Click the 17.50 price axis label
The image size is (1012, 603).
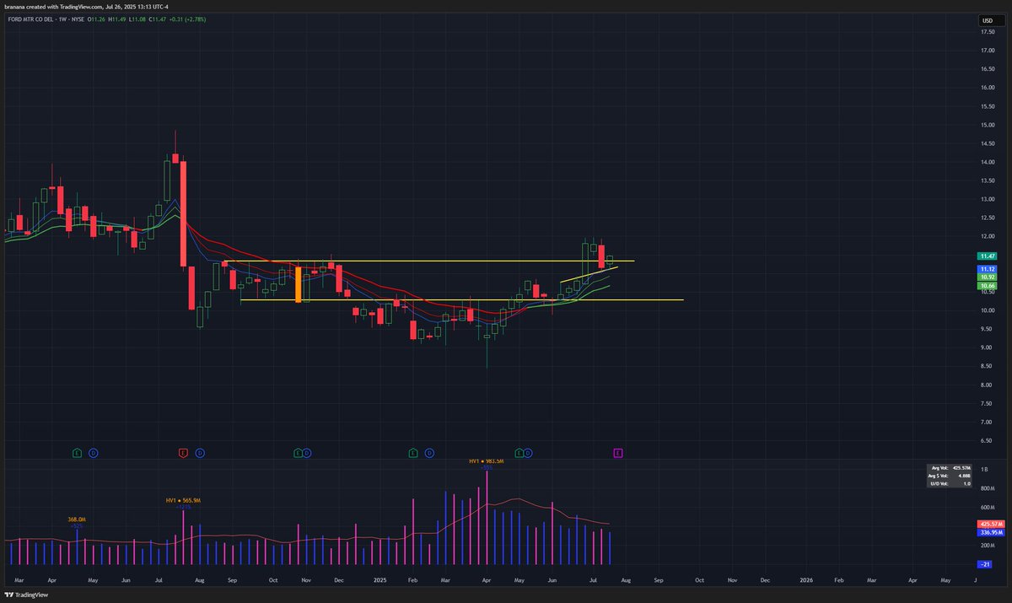pyautogui.click(x=988, y=32)
